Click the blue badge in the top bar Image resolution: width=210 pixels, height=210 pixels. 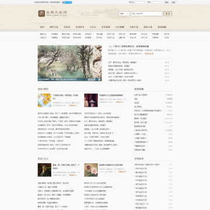pos(66,2)
